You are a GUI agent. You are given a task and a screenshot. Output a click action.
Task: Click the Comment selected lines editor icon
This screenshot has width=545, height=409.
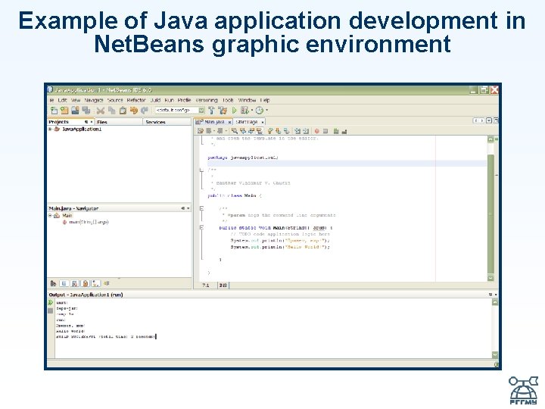click(x=336, y=131)
